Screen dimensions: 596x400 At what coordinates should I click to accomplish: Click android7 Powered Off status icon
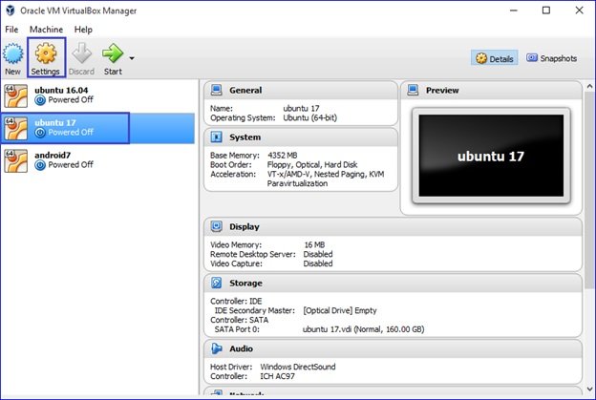40,165
